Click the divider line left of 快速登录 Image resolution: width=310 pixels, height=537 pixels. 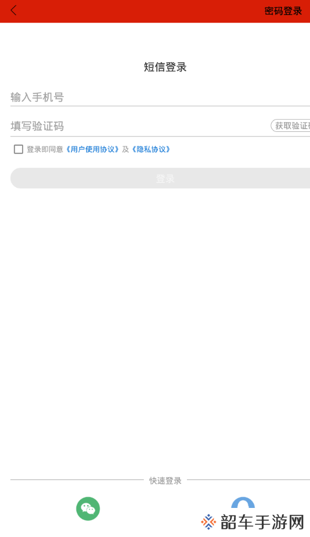pyautogui.click(x=77, y=480)
